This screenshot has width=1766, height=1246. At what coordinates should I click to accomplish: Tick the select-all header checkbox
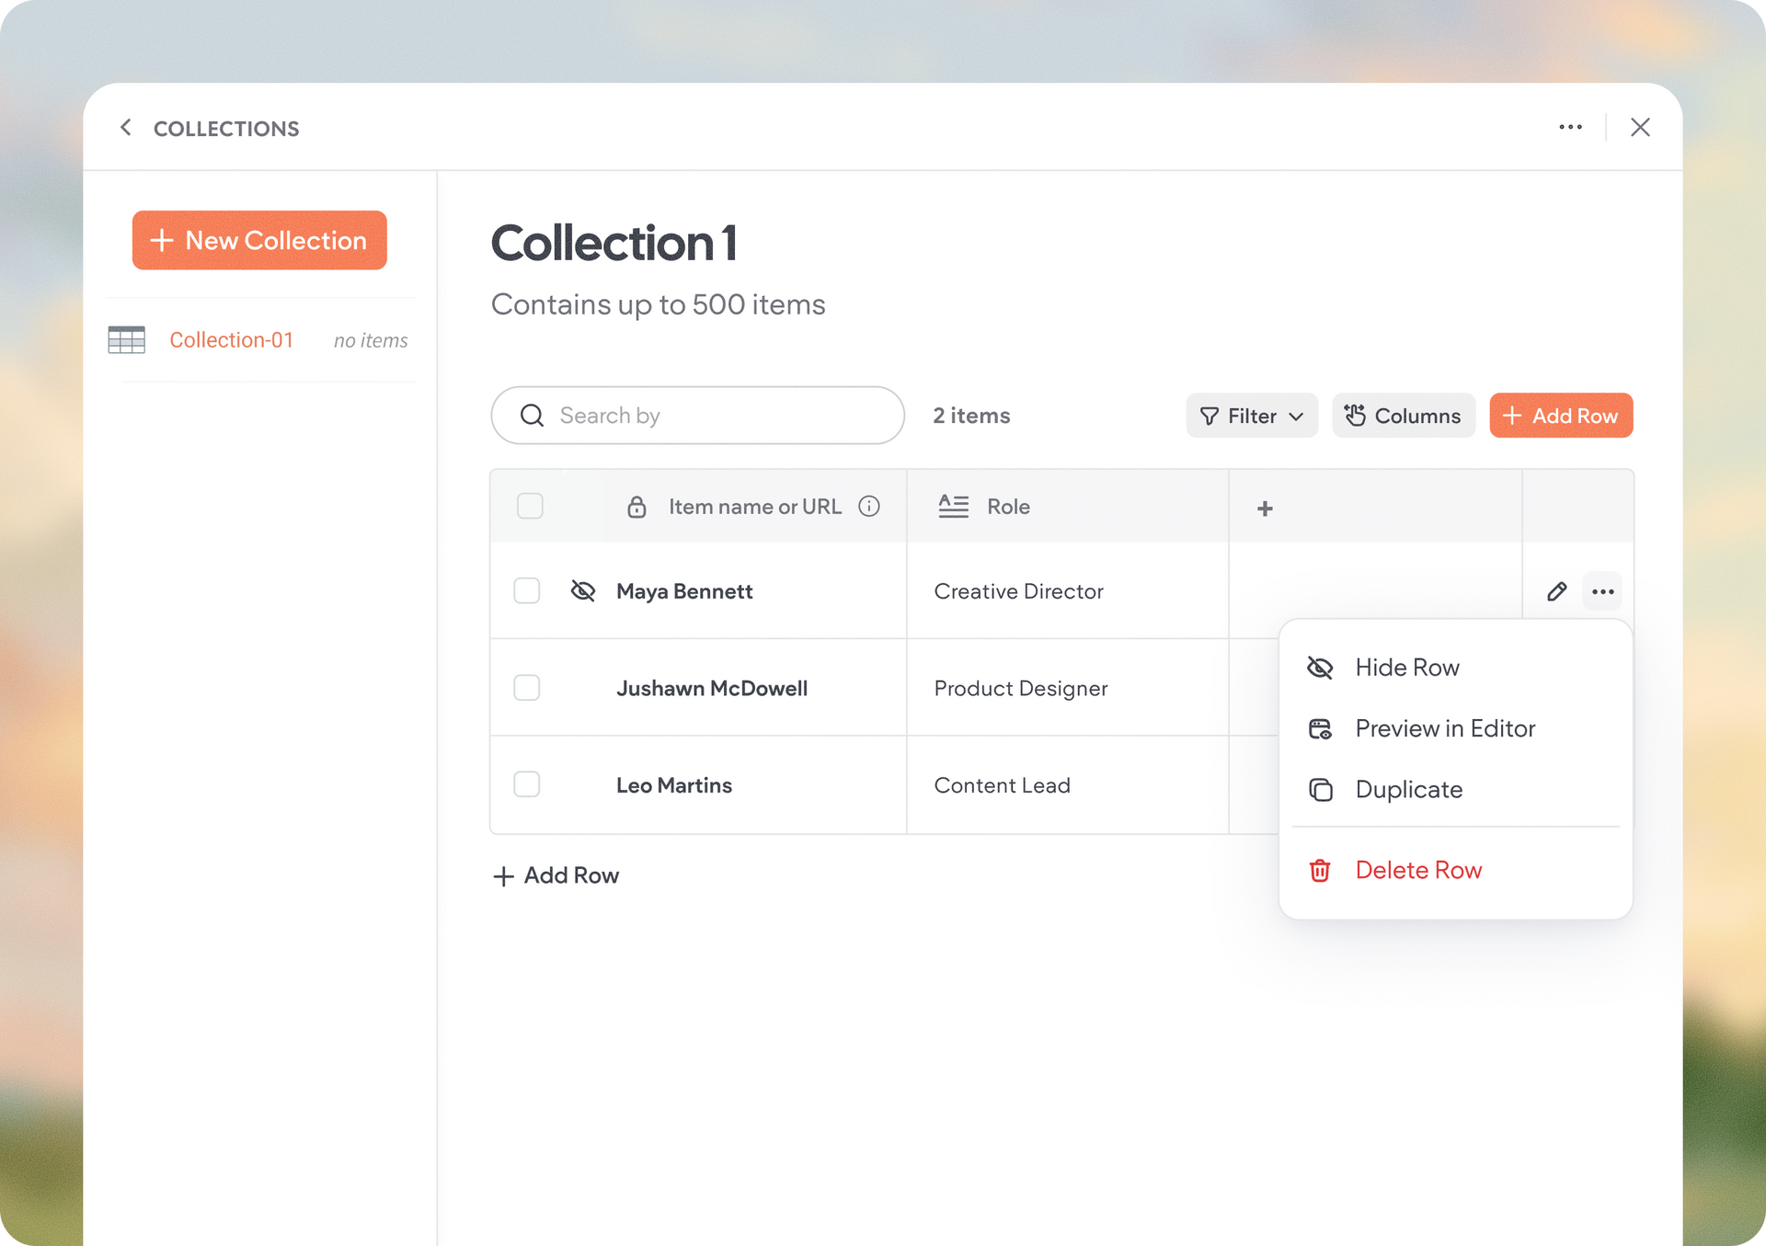[530, 506]
